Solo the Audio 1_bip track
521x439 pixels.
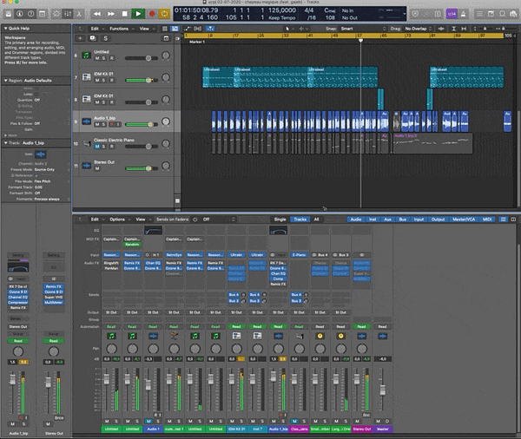click(104, 126)
